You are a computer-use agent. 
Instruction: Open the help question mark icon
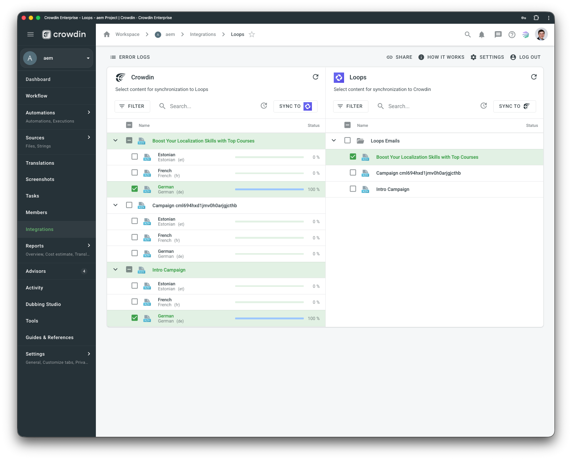tap(512, 35)
